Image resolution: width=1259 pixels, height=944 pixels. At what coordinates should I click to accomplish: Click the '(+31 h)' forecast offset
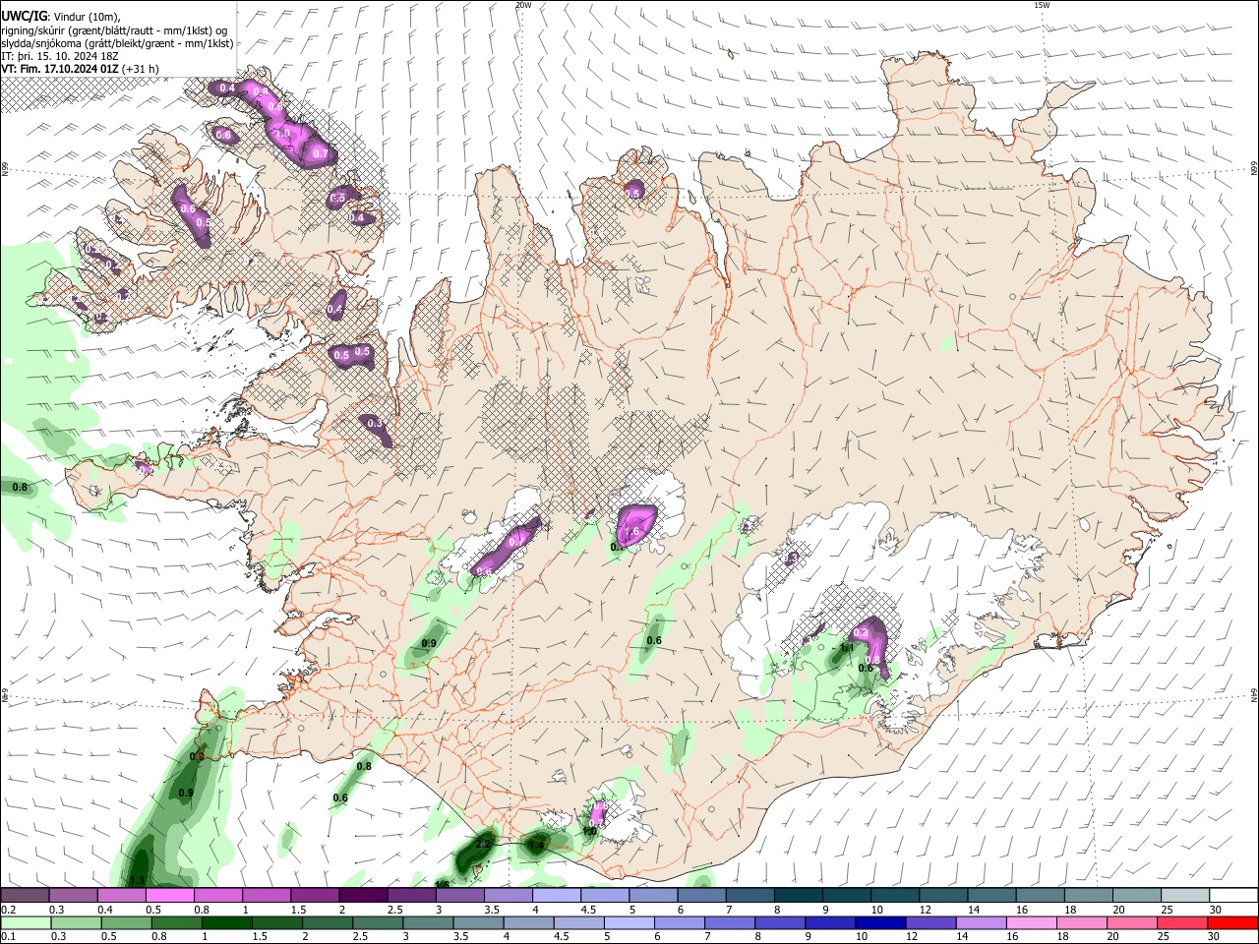142,69
